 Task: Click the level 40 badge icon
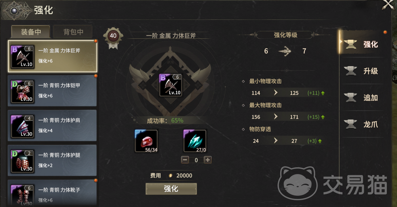pos(113,37)
